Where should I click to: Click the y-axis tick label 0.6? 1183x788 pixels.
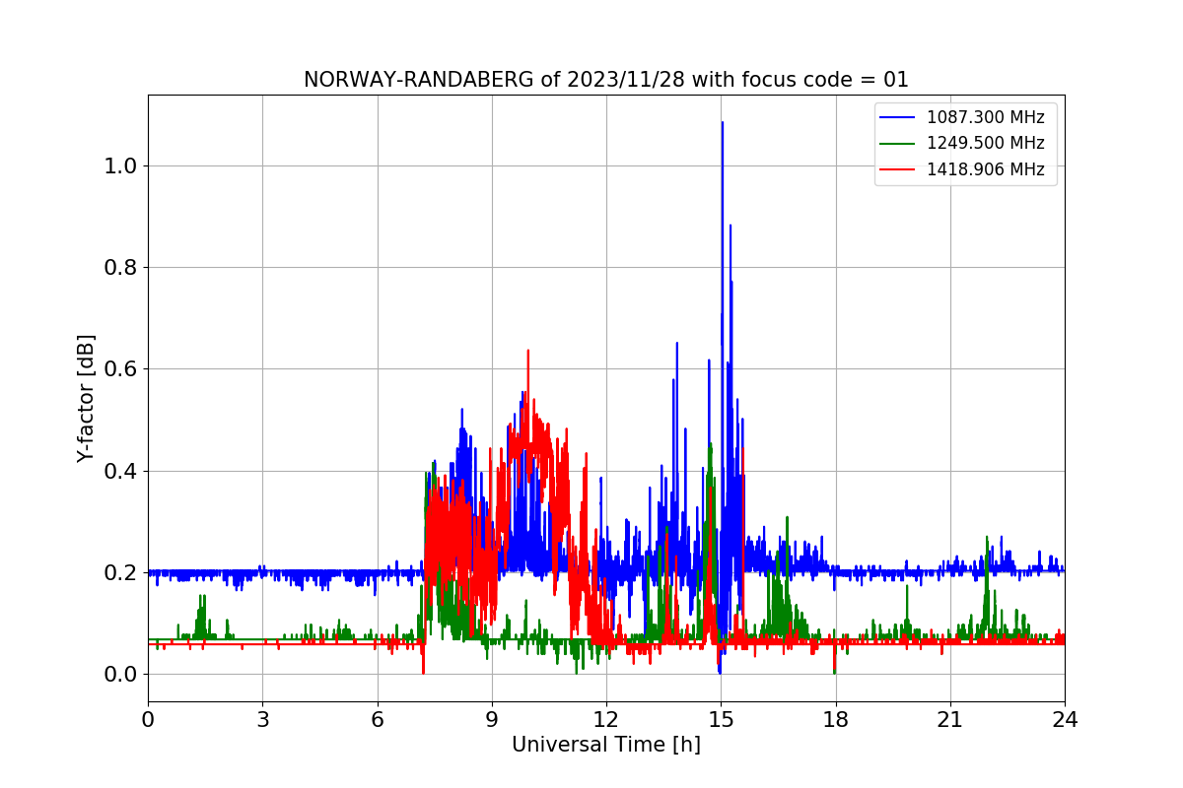click(x=120, y=369)
